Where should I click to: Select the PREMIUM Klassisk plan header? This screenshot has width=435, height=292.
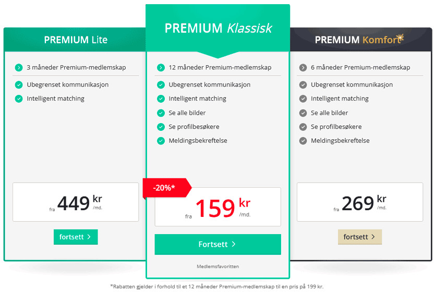[x=218, y=28]
